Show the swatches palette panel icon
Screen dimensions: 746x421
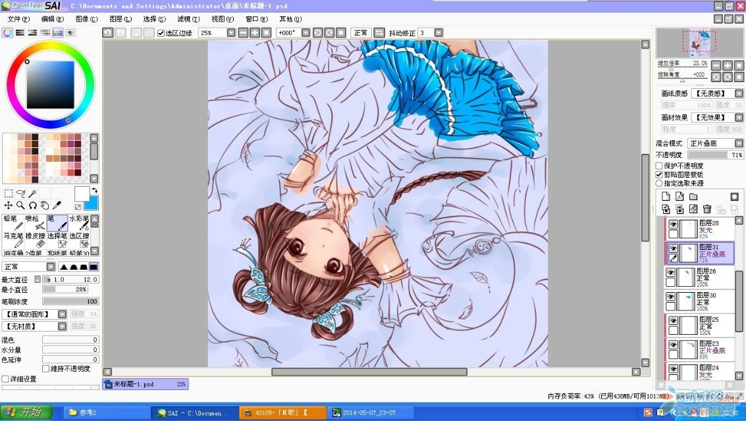(57, 33)
